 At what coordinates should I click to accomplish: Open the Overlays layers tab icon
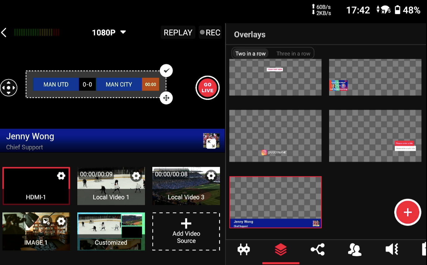point(281,249)
